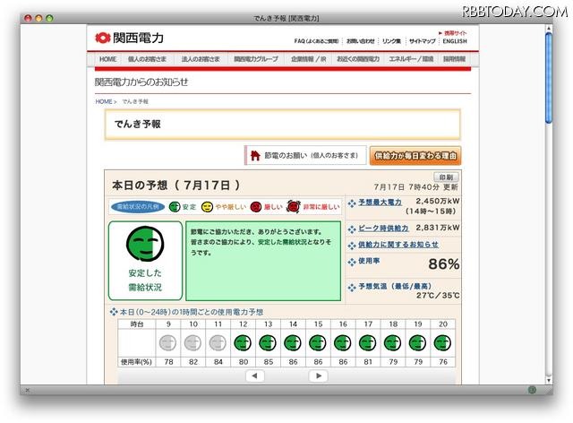The image size is (573, 423).
Task: Click the scrollbar down arrow
Action: coord(549,380)
